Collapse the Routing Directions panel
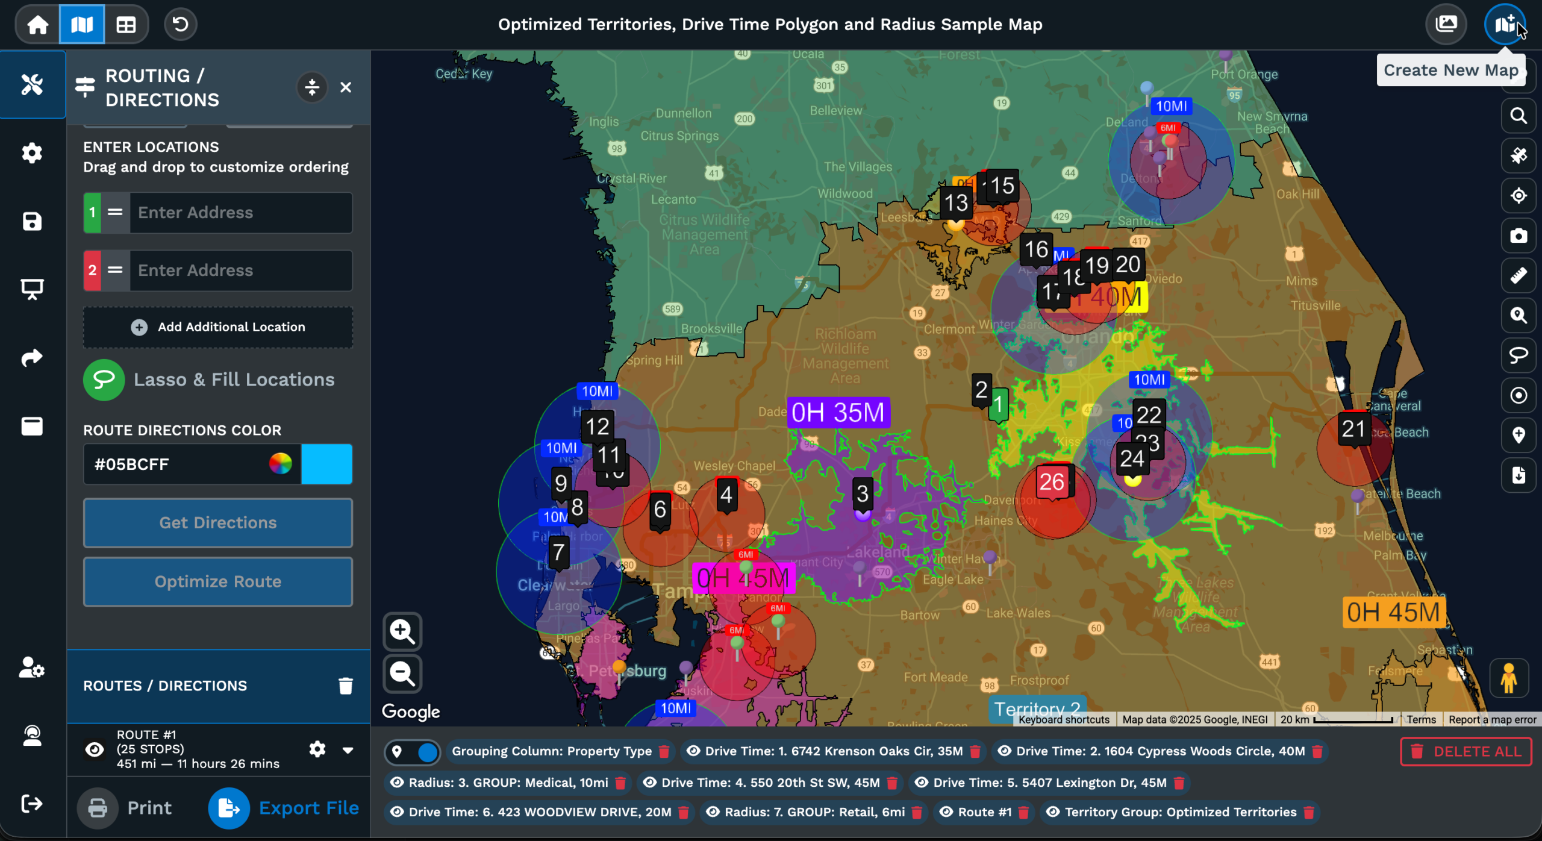 [x=312, y=87]
